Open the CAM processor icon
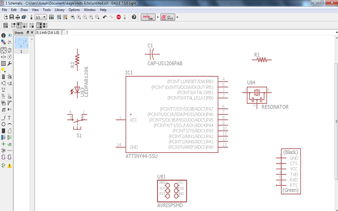This screenshot has height=211, width=338. click(24, 17)
